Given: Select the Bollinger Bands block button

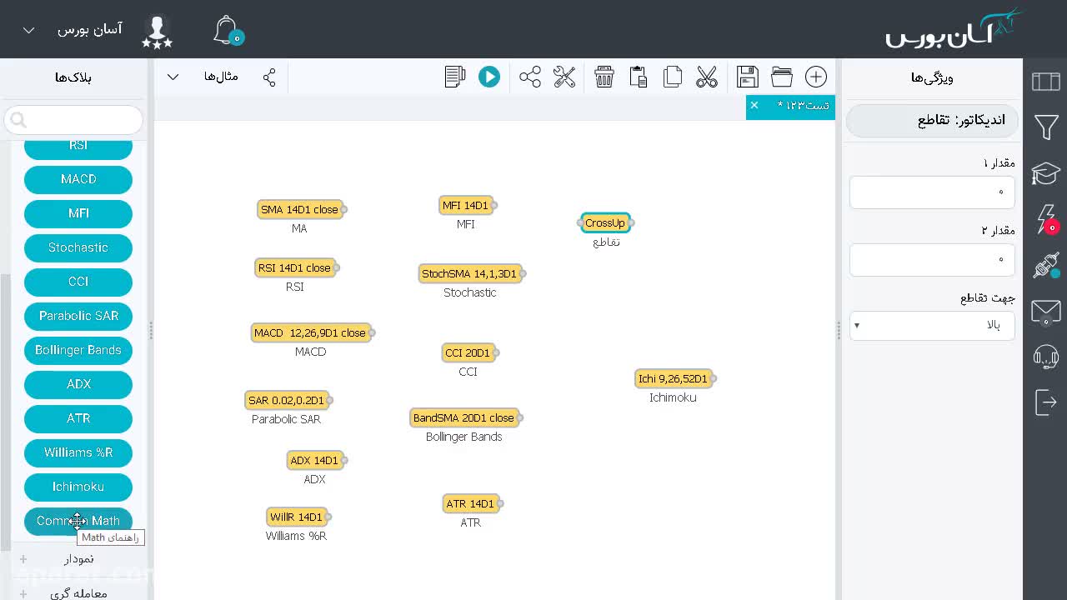Looking at the screenshot, I should (78, 350).
